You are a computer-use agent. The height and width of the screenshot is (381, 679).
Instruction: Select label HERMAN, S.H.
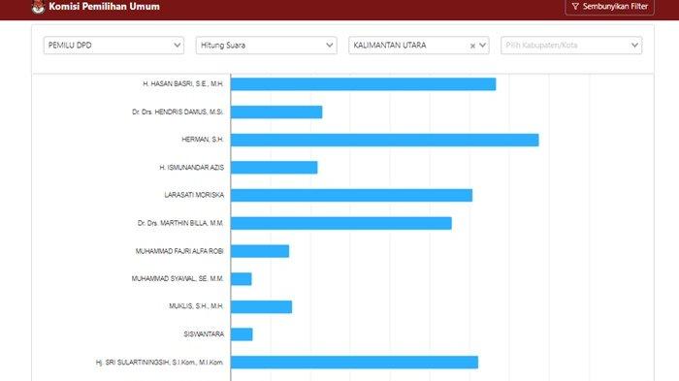(203, 140)
